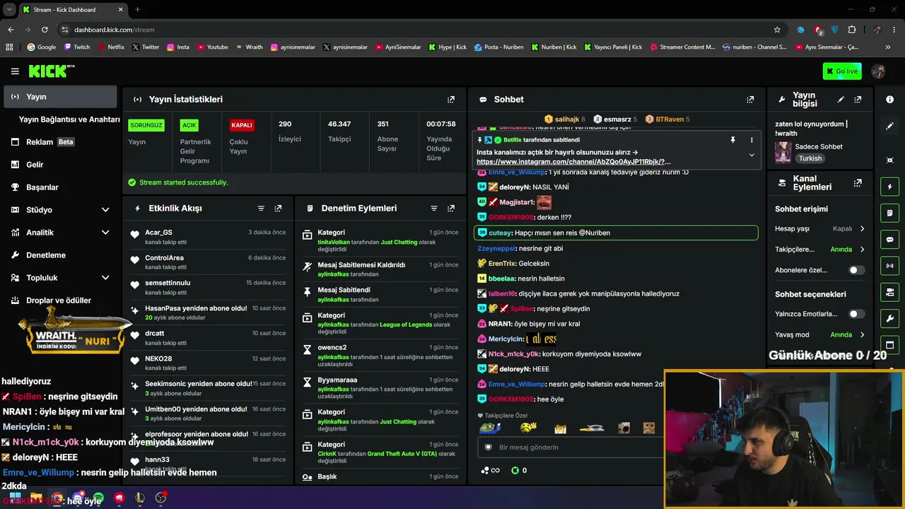Open Yayın Bağlantısı ve Anahtarı
The width and height of the screenshot is (905, 509).
[x=69, y=119]
